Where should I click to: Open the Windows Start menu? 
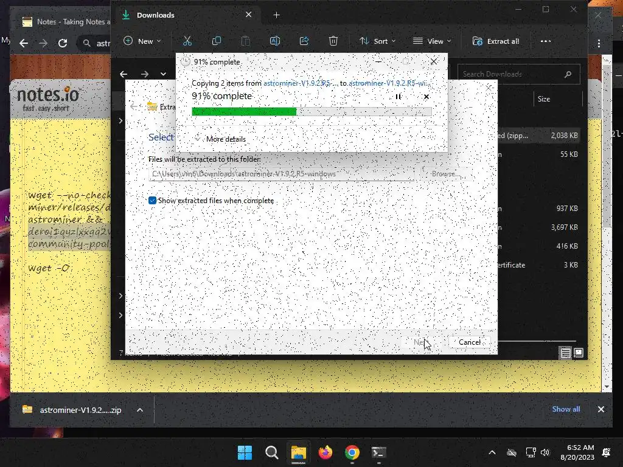pos(245,452)
